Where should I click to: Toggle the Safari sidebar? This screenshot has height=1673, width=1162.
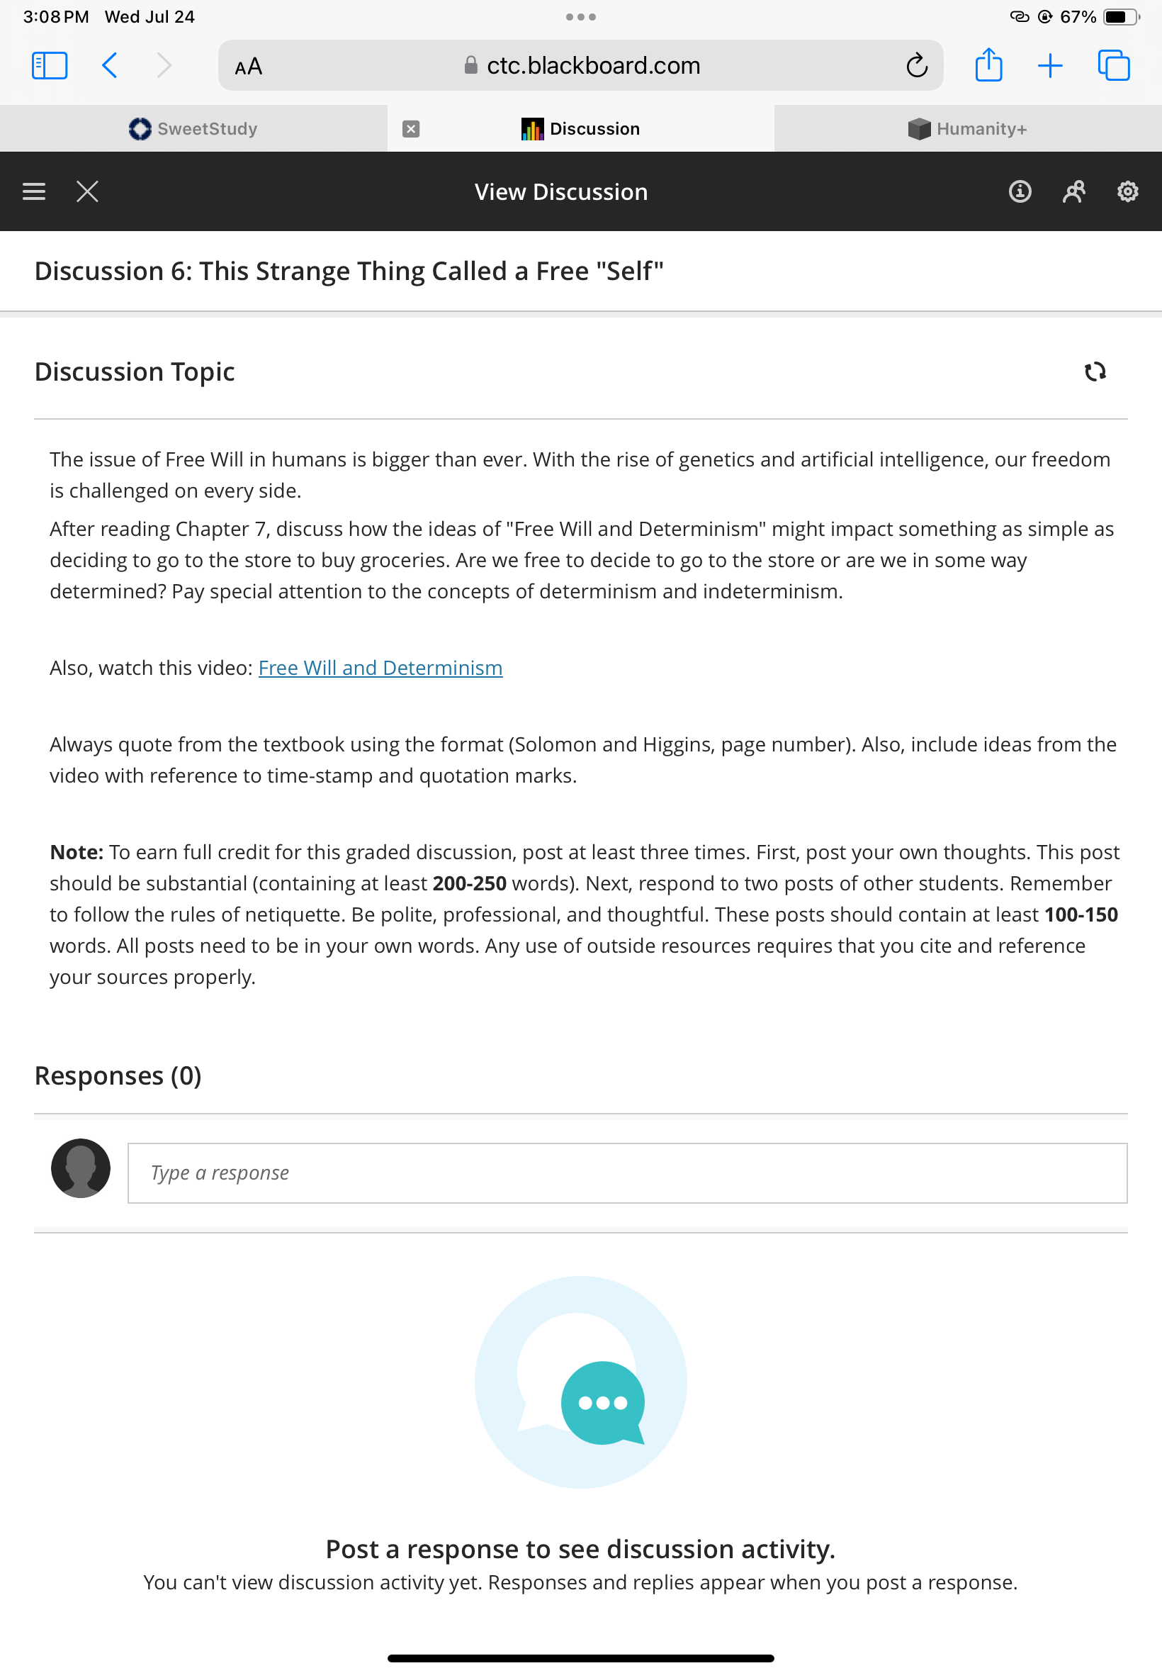pos(50,65)
